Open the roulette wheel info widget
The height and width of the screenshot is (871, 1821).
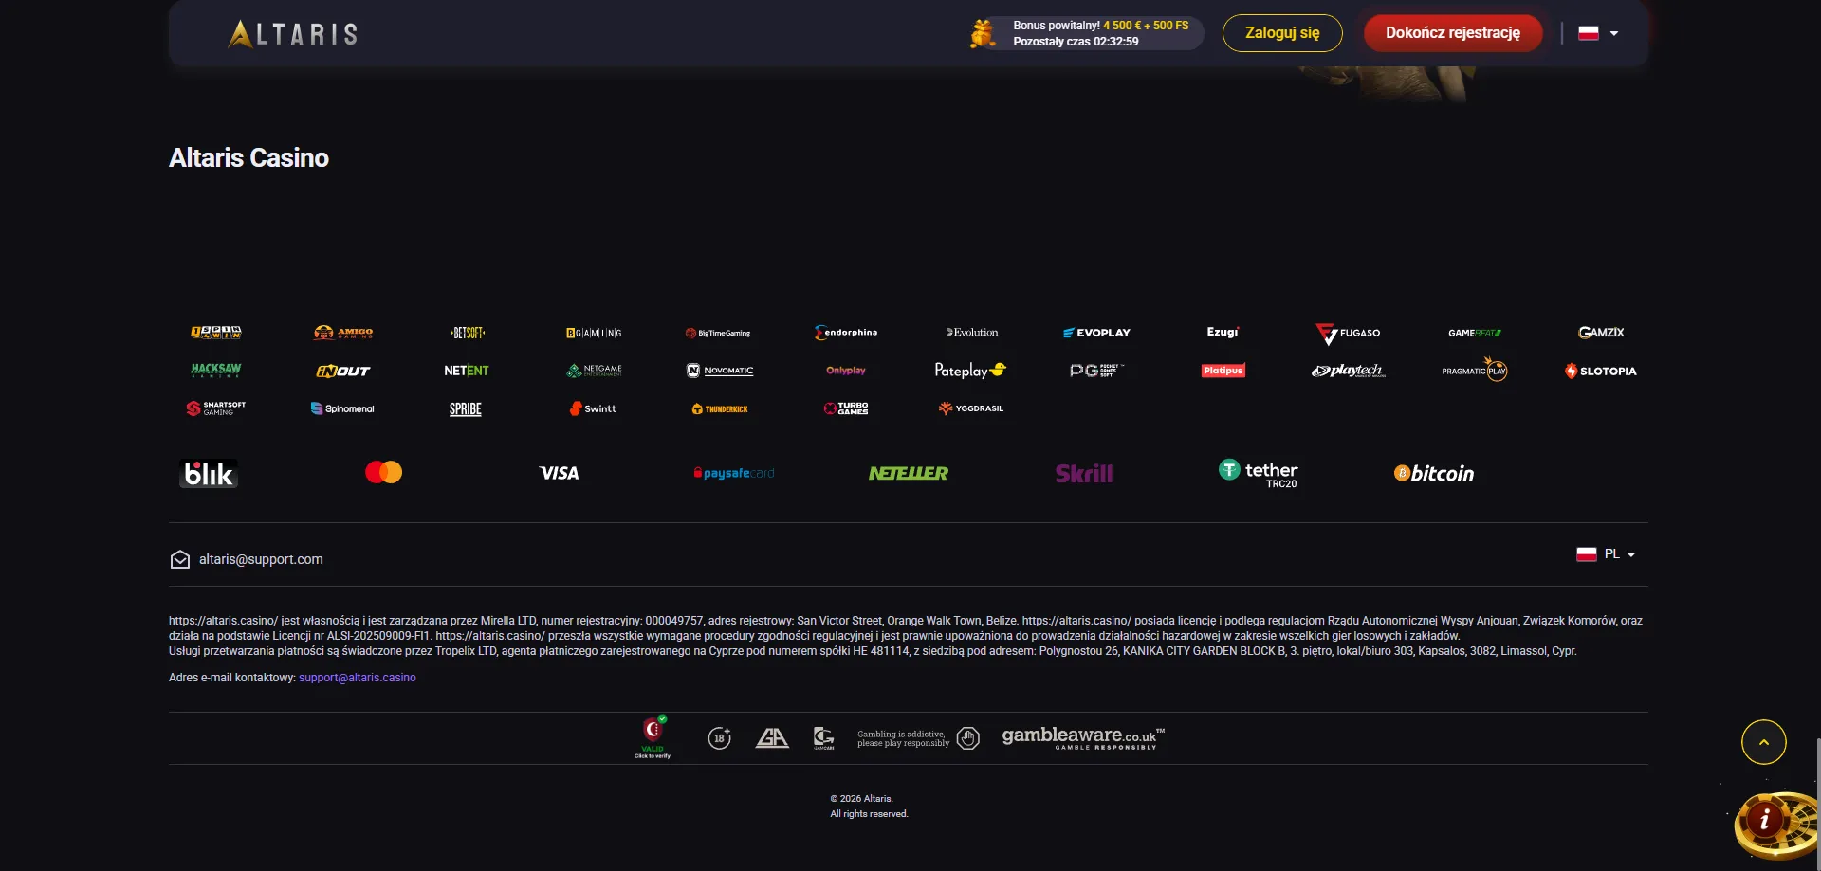point(1775,824)
